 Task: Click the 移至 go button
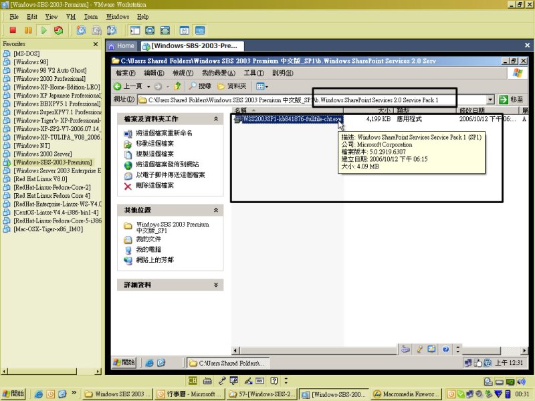pos(511,100)
